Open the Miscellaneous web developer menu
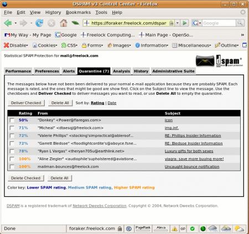Viewport: 249px width, 234px height. pos(191,45)
